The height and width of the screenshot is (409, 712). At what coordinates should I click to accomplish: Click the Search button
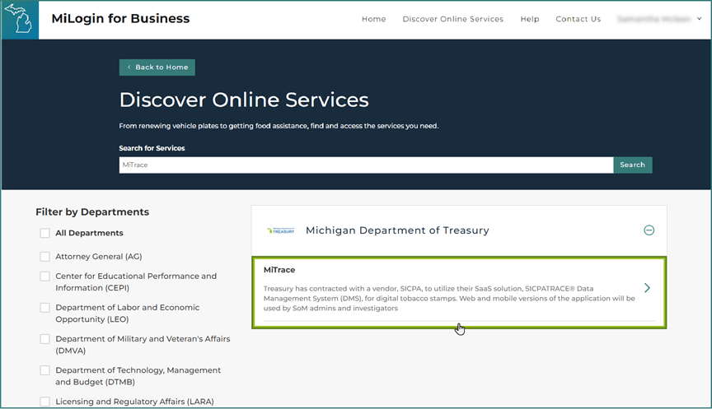click(x=633, y=165)
